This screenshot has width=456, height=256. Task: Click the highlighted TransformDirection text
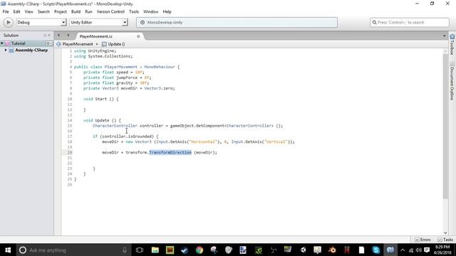(x=170, y=152)
